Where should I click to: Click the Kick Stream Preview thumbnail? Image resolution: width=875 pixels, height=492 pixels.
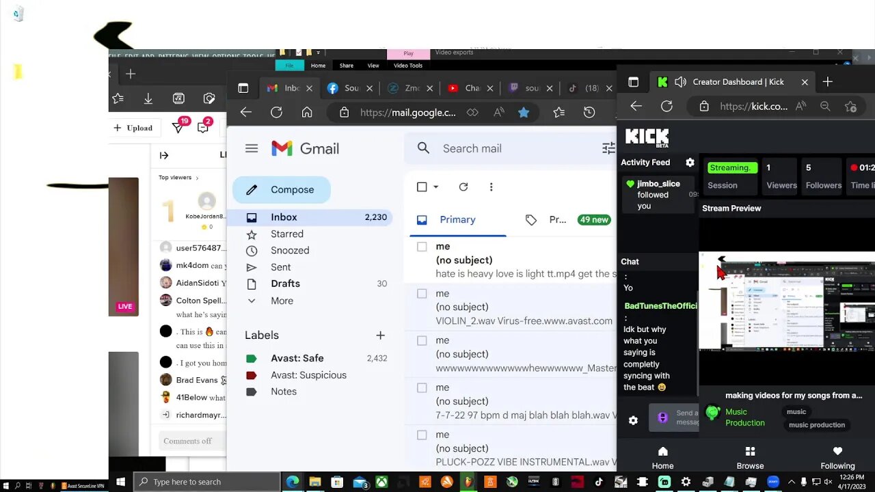point(787,301)
